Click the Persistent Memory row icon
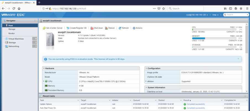The width and height of the screenshot is (250, 111). pyautogui.click(x=46, y=90)
